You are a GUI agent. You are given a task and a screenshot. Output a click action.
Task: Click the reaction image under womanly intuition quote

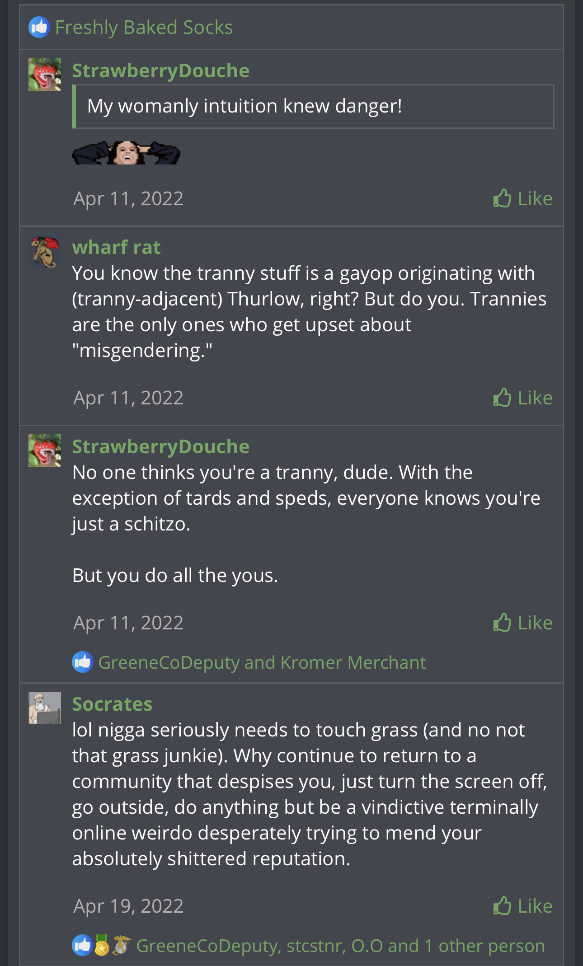(126, 153)
